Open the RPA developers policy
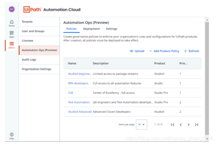The width and height of the screenshot is (216, 144). 78,83
